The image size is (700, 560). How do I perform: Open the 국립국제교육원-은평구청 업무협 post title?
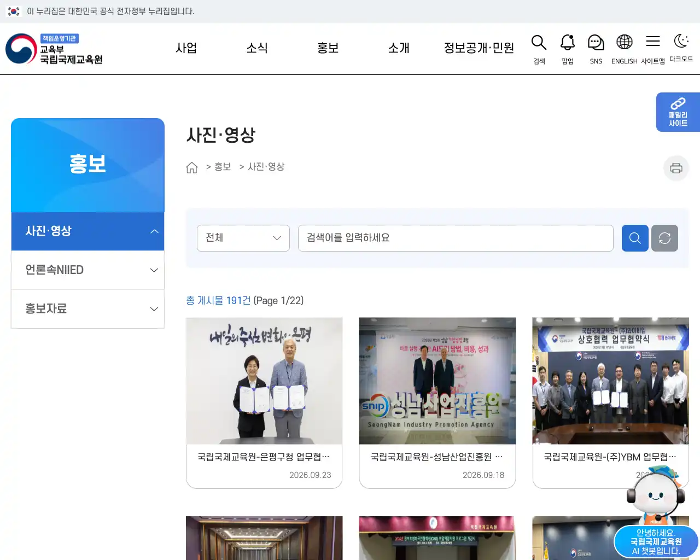click(x=264, y=457)
